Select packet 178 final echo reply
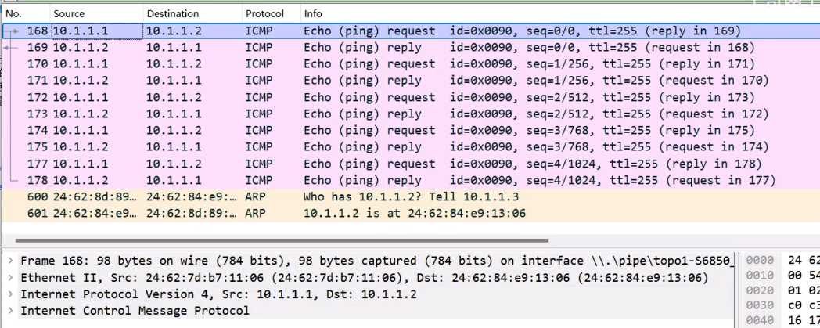Viewport: 820px width, 328px height. click(x=411, y=181)
